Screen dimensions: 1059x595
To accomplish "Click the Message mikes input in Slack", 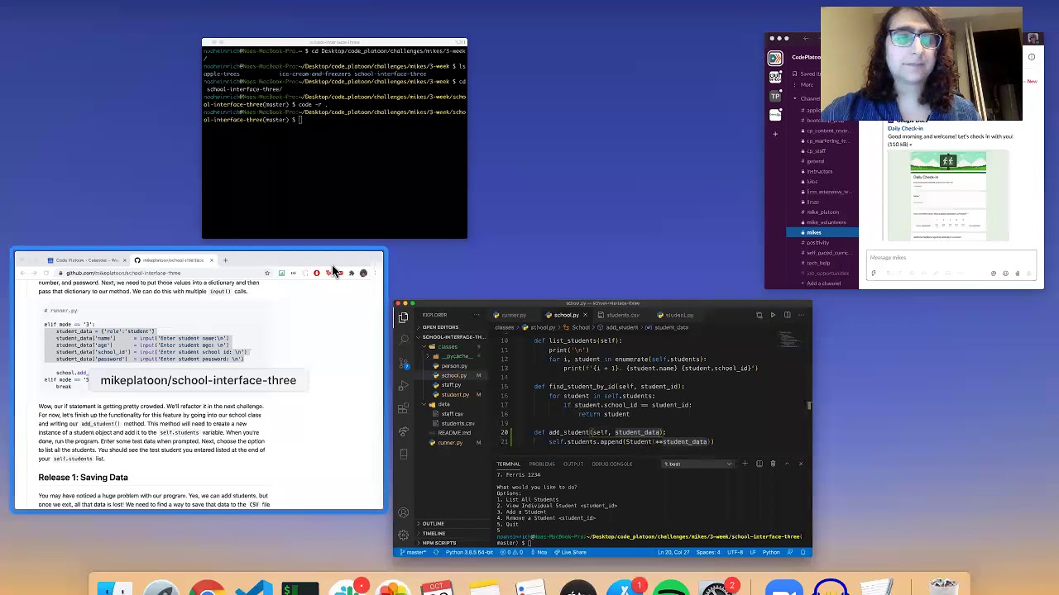I will point(951,258).
